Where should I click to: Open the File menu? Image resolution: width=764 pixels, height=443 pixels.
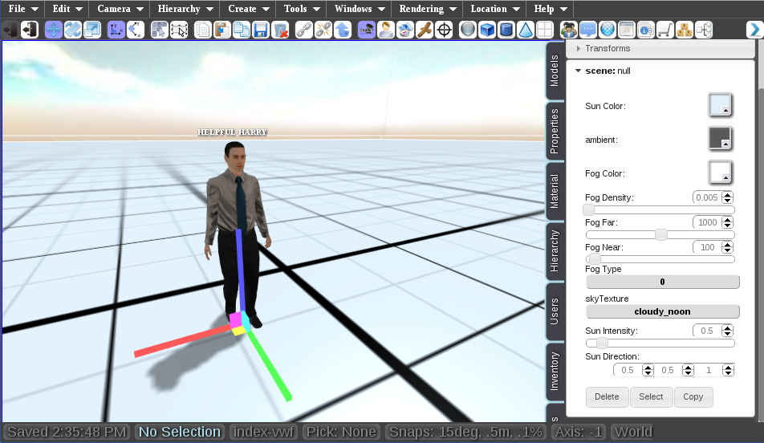point(23,9)
